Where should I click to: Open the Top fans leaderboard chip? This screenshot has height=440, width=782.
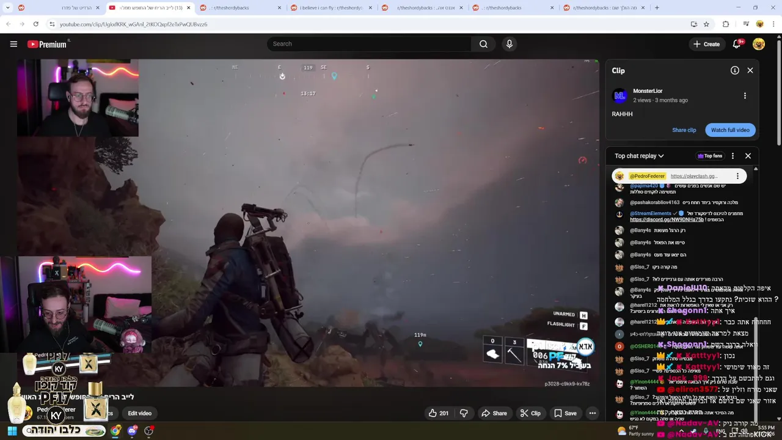(710, 156)
